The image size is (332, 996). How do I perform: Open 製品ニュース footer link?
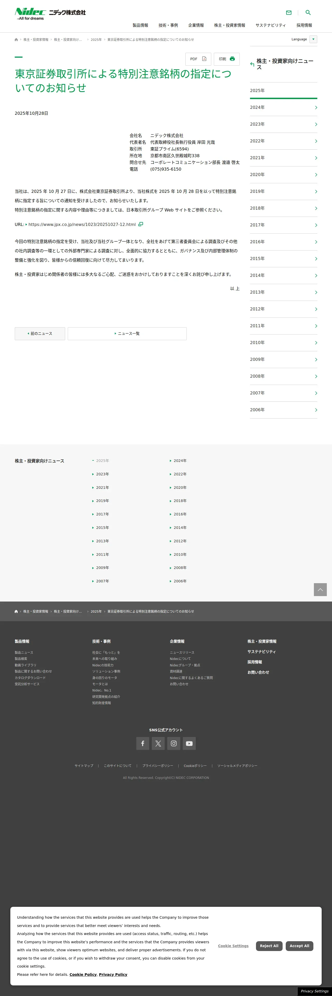24,653
